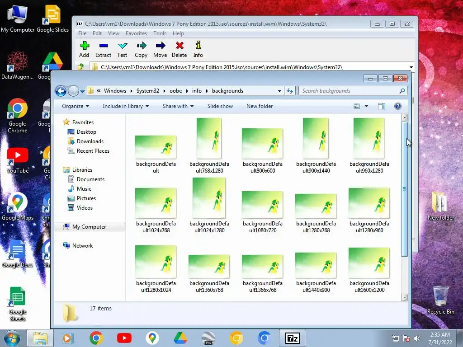Expand the Include in library dropdown

(126, 106)
